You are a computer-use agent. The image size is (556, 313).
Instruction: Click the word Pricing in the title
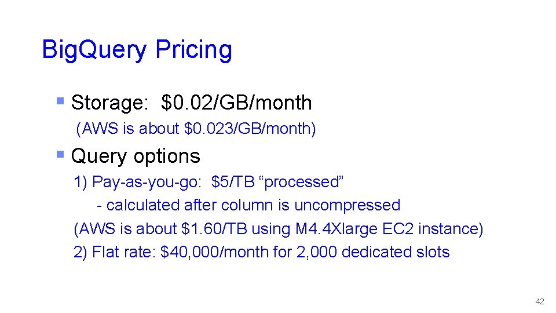coord(194,49)
